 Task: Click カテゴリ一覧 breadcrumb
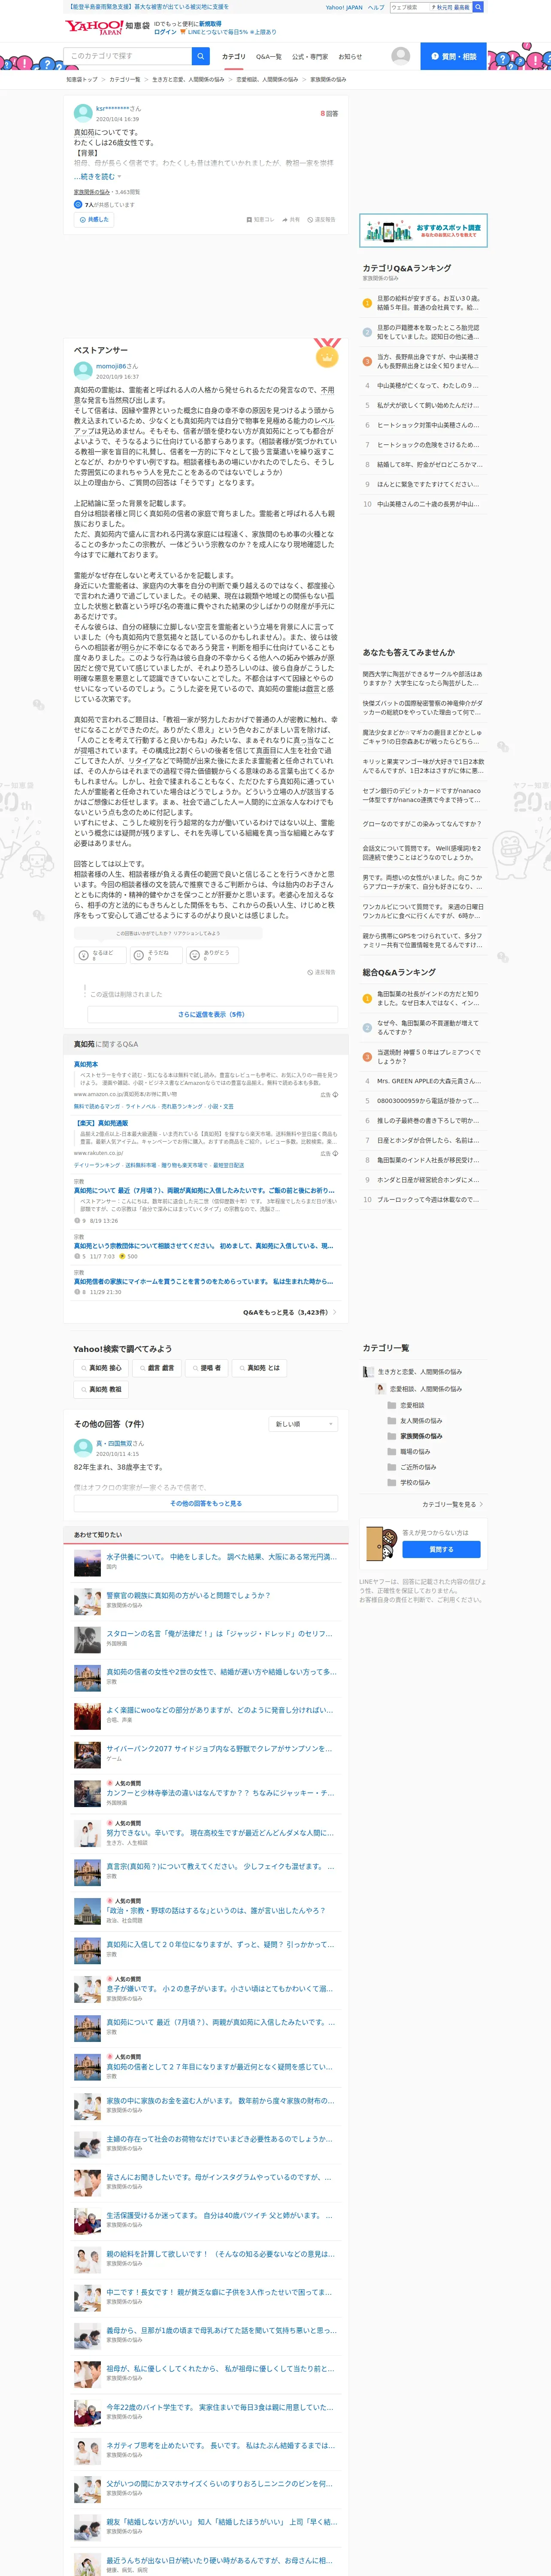point(125,79)
